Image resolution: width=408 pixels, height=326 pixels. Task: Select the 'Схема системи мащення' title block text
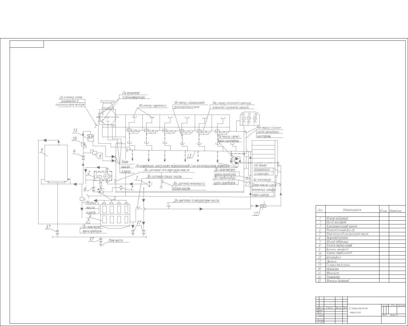coord(359,310)
